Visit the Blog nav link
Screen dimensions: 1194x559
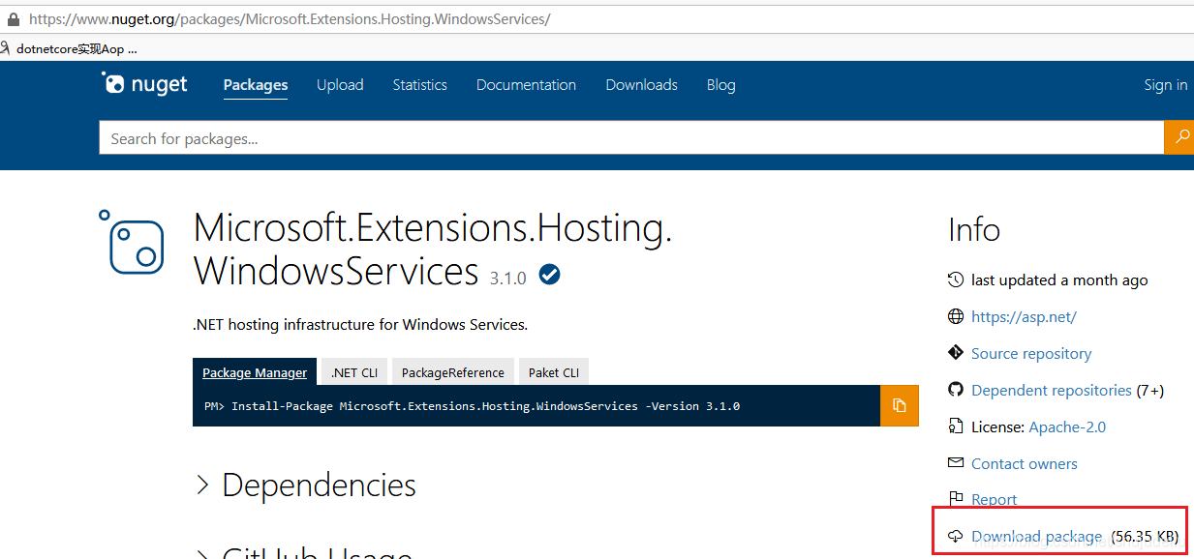click(x=720, y=85)
